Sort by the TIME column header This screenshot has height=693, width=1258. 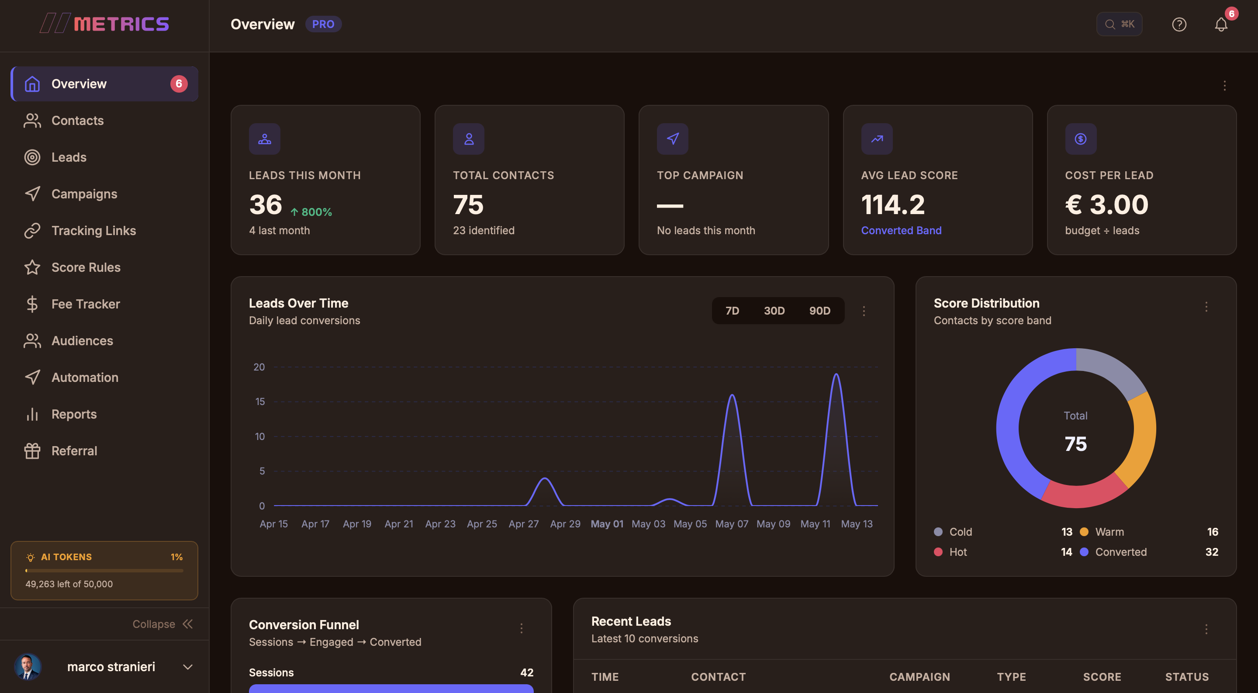(605, 677)
